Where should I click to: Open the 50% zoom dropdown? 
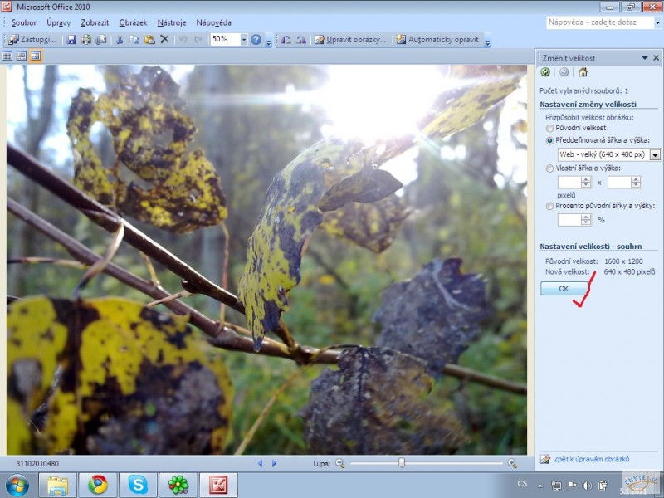(x=244, y=40)
